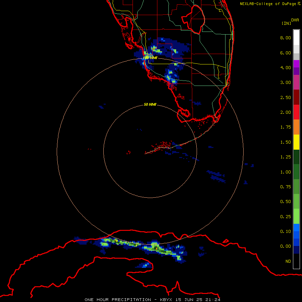The image size is (302, 302).
Task: Select the 4.00 legend value
Action: [286, 67]
